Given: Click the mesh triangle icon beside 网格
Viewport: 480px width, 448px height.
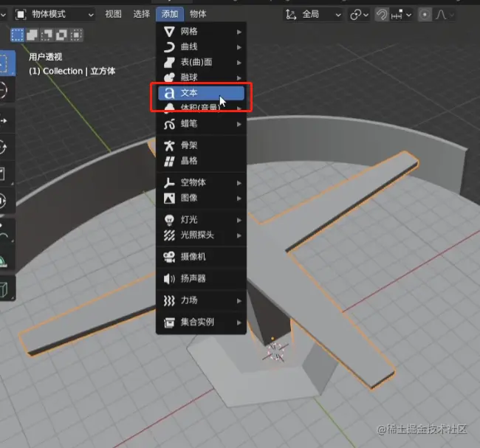Looking at the screenshot, I should pos(169,32).
